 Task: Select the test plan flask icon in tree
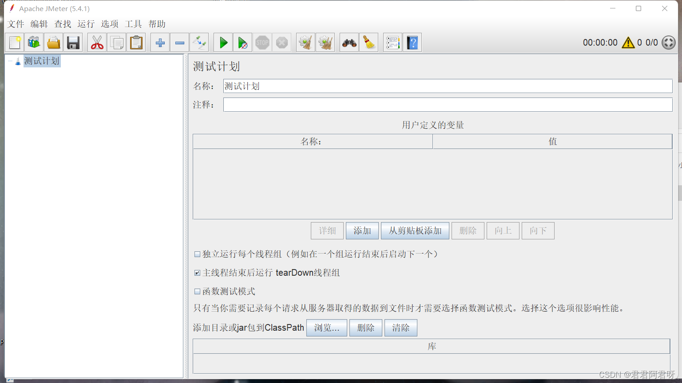pos(18,61)
